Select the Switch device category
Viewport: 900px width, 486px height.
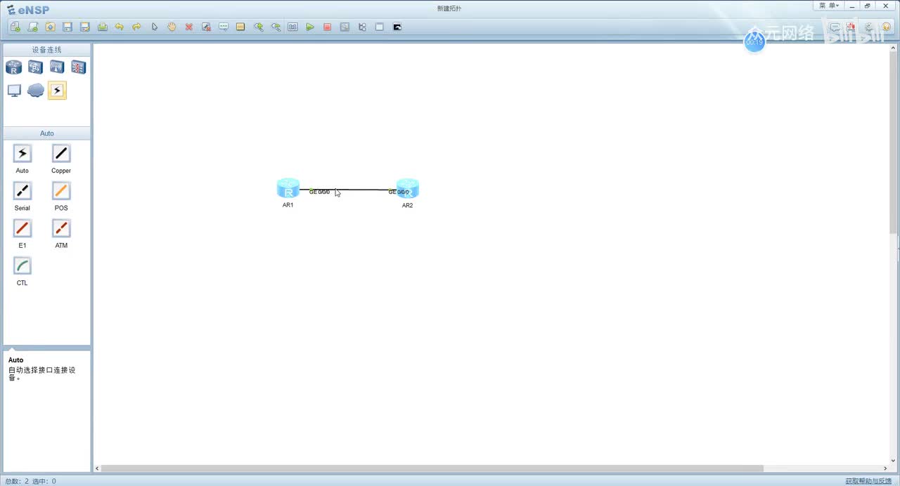36,67
